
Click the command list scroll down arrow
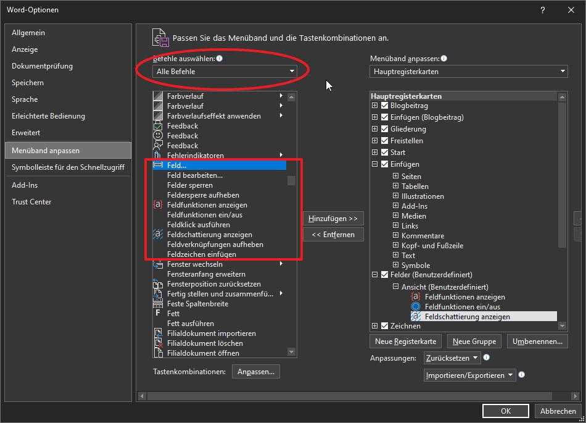292,352
